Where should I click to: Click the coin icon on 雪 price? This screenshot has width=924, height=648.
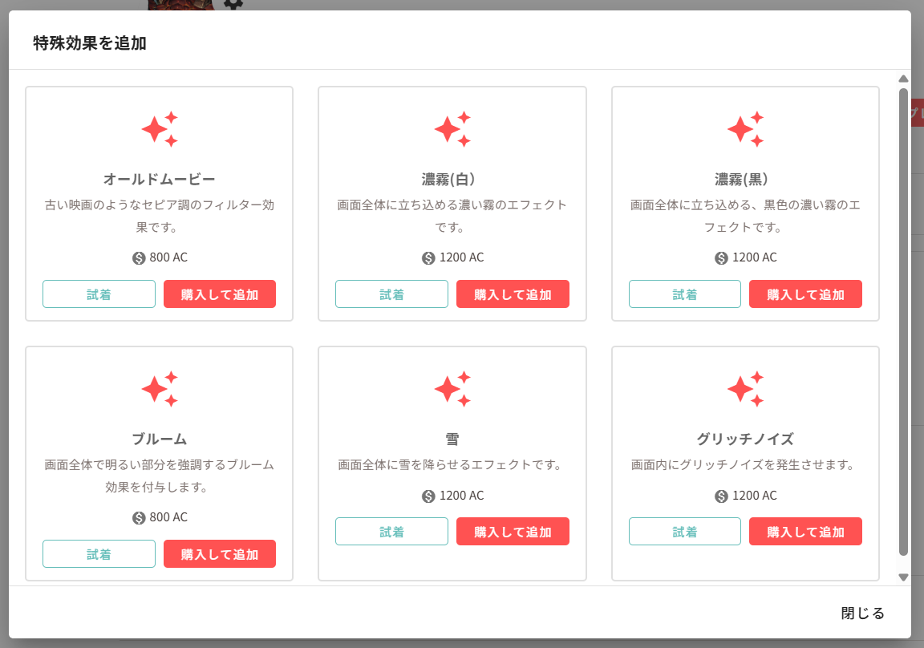point(428,496)
